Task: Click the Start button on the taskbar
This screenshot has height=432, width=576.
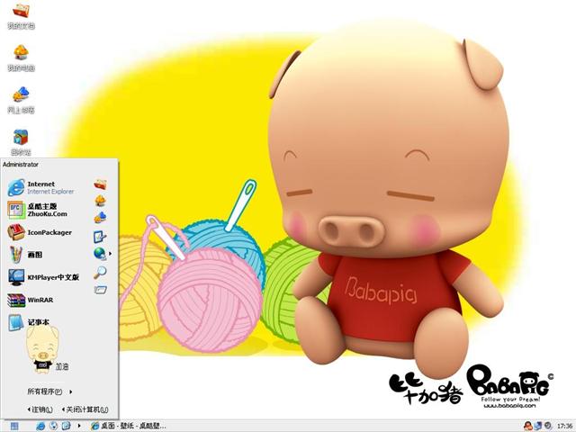Action: pos(14,426)
